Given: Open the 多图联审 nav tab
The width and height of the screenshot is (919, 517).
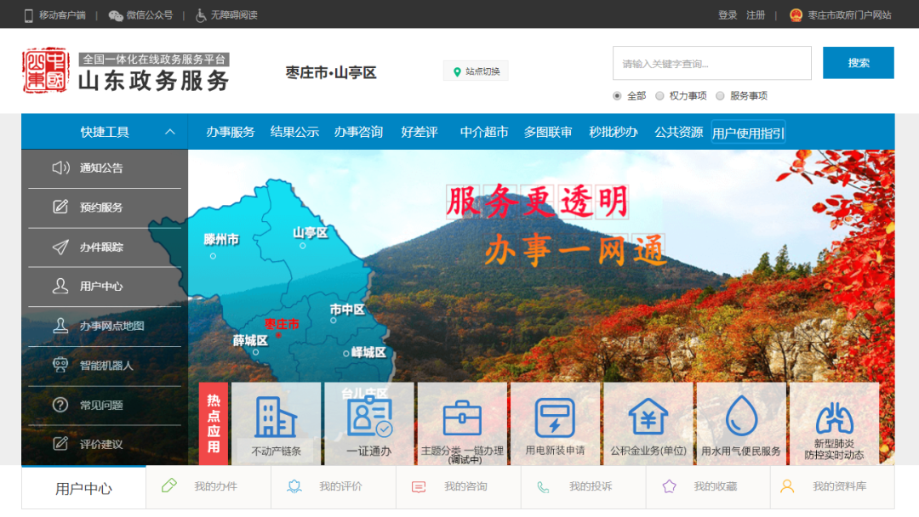Looking at the screenshot, I should coord(548,133).
